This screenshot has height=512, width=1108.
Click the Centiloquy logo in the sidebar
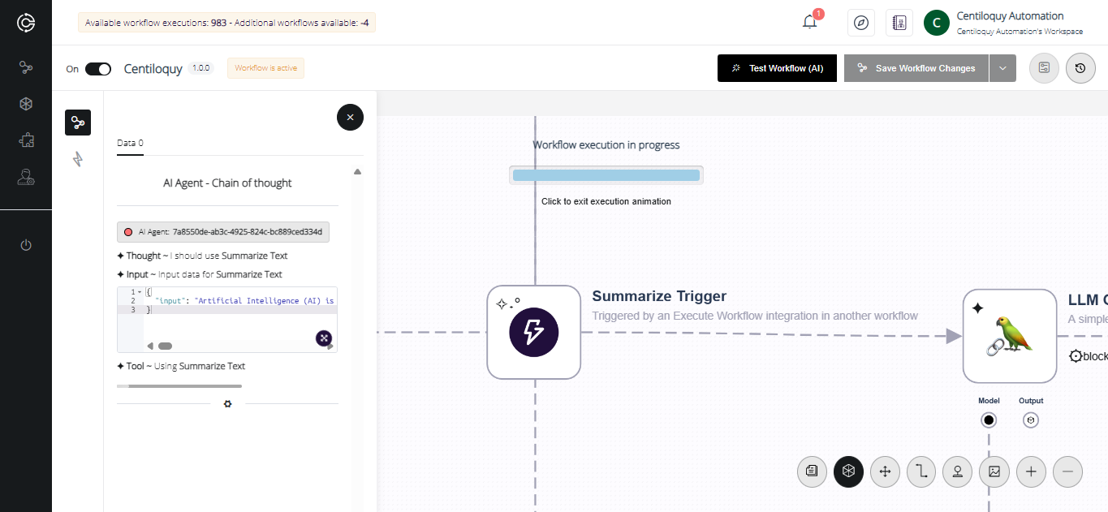click(26, 23)
